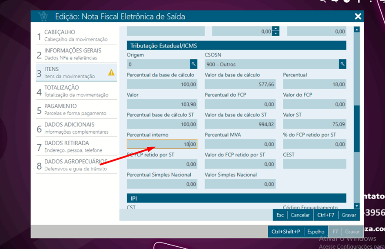The width and height of the screenshot is (385, 249).
Task: Select the Percentual MVA field
Action: pos(240,144)
